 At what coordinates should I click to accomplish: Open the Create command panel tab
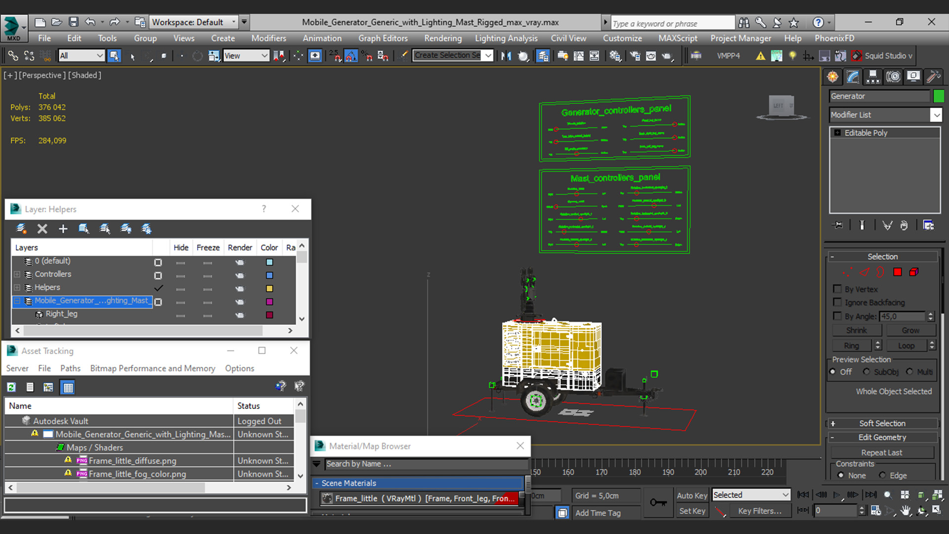(833, 77)
